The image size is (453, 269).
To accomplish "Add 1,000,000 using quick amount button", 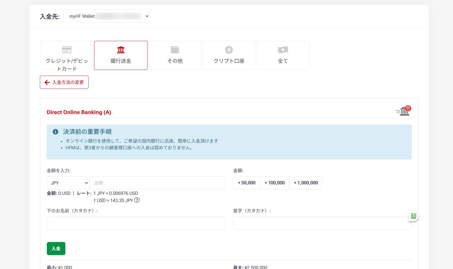I will tap(306, 183).
